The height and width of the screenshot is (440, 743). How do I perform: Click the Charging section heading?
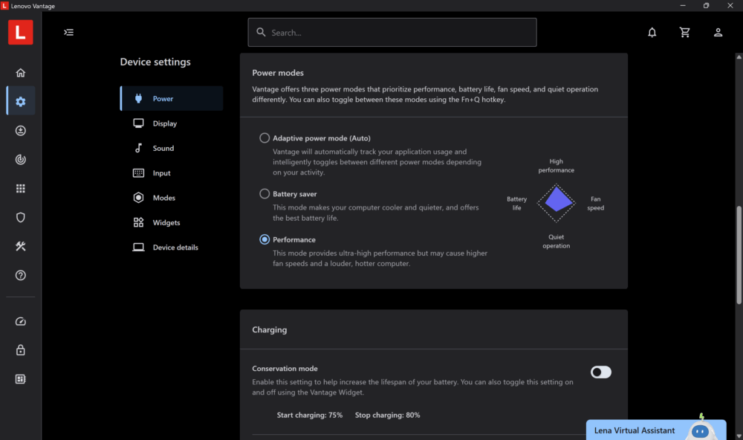click(269, 329)
